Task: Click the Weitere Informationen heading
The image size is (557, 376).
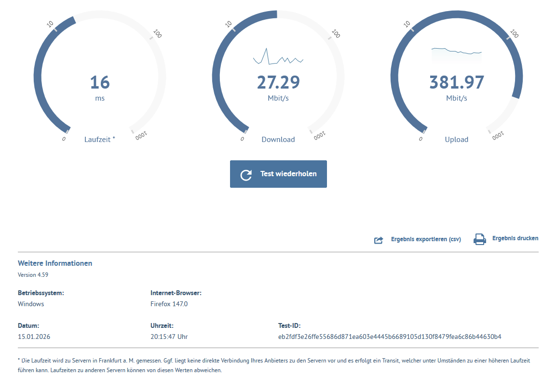Action: [55, 263]
